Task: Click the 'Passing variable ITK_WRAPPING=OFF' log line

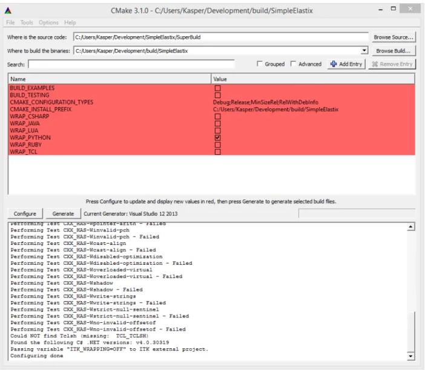Action: (x=109, y=349)
